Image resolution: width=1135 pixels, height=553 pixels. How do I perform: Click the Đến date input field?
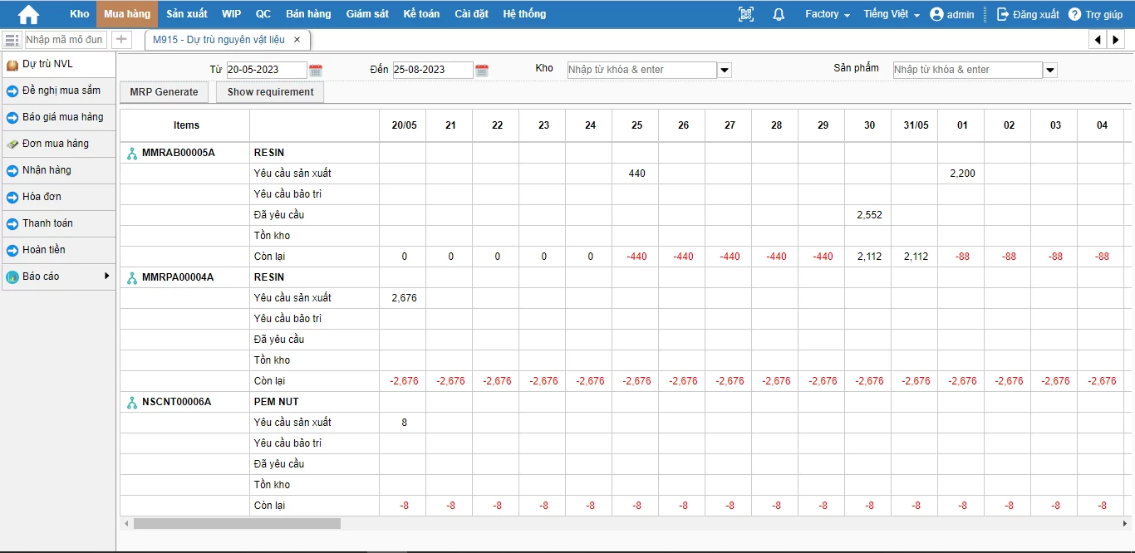coord(433,70)
